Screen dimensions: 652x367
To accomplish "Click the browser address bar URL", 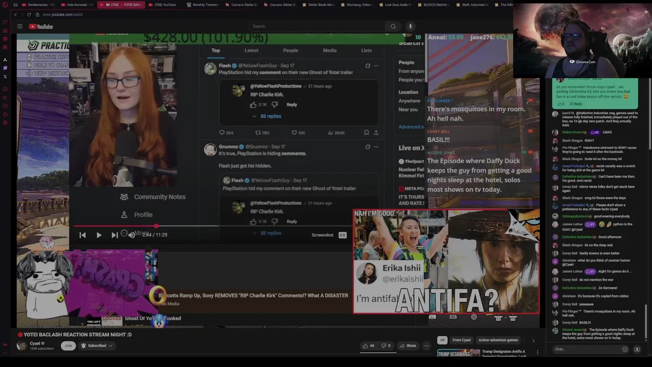I will click(x=62, y=14).
